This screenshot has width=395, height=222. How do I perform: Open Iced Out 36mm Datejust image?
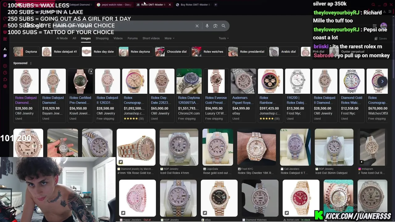[334, 147]
